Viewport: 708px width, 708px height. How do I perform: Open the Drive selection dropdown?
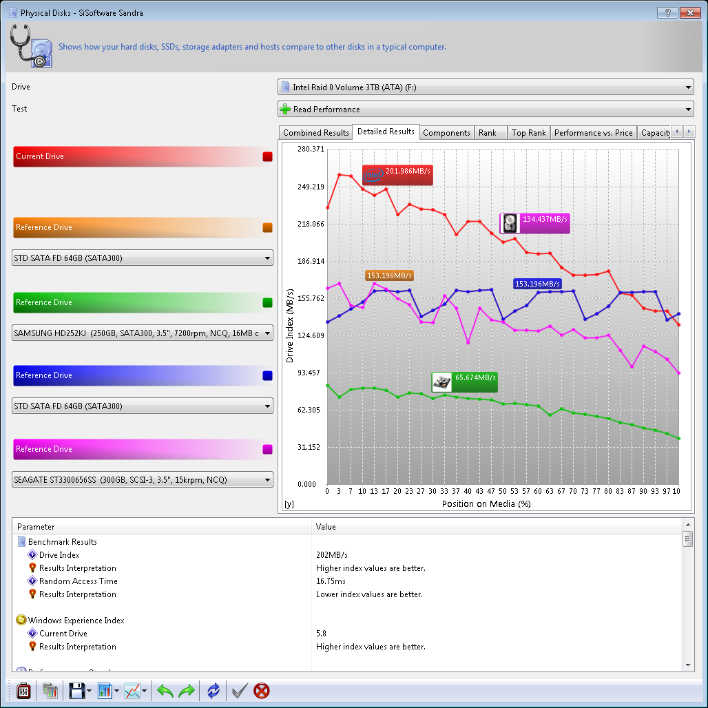pyautogui.click(x=486, y=87)
